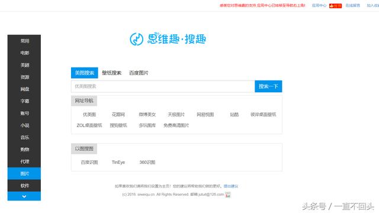Open 常用 in the sidebar

(24, 41)
